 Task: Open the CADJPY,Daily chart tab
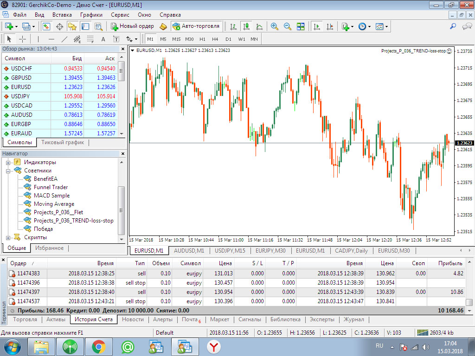point(352,251)
